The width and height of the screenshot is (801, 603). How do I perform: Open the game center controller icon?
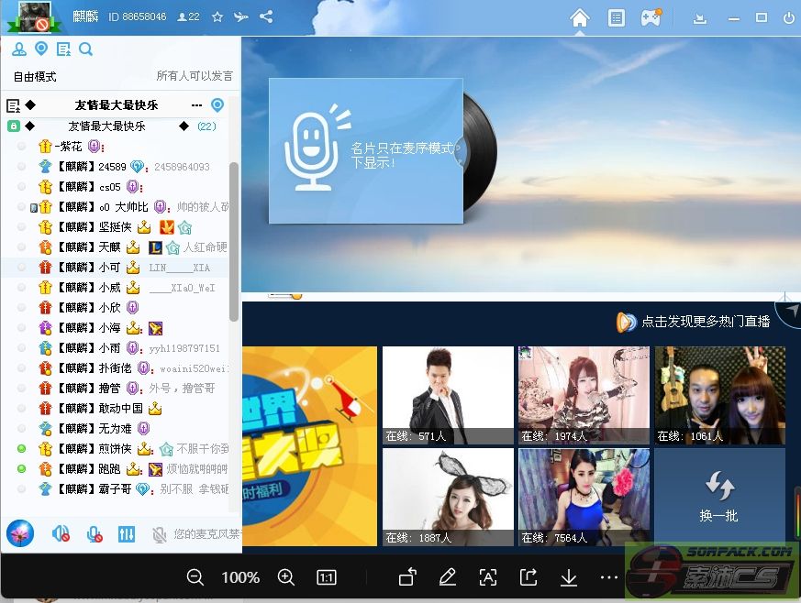point(651,17)
